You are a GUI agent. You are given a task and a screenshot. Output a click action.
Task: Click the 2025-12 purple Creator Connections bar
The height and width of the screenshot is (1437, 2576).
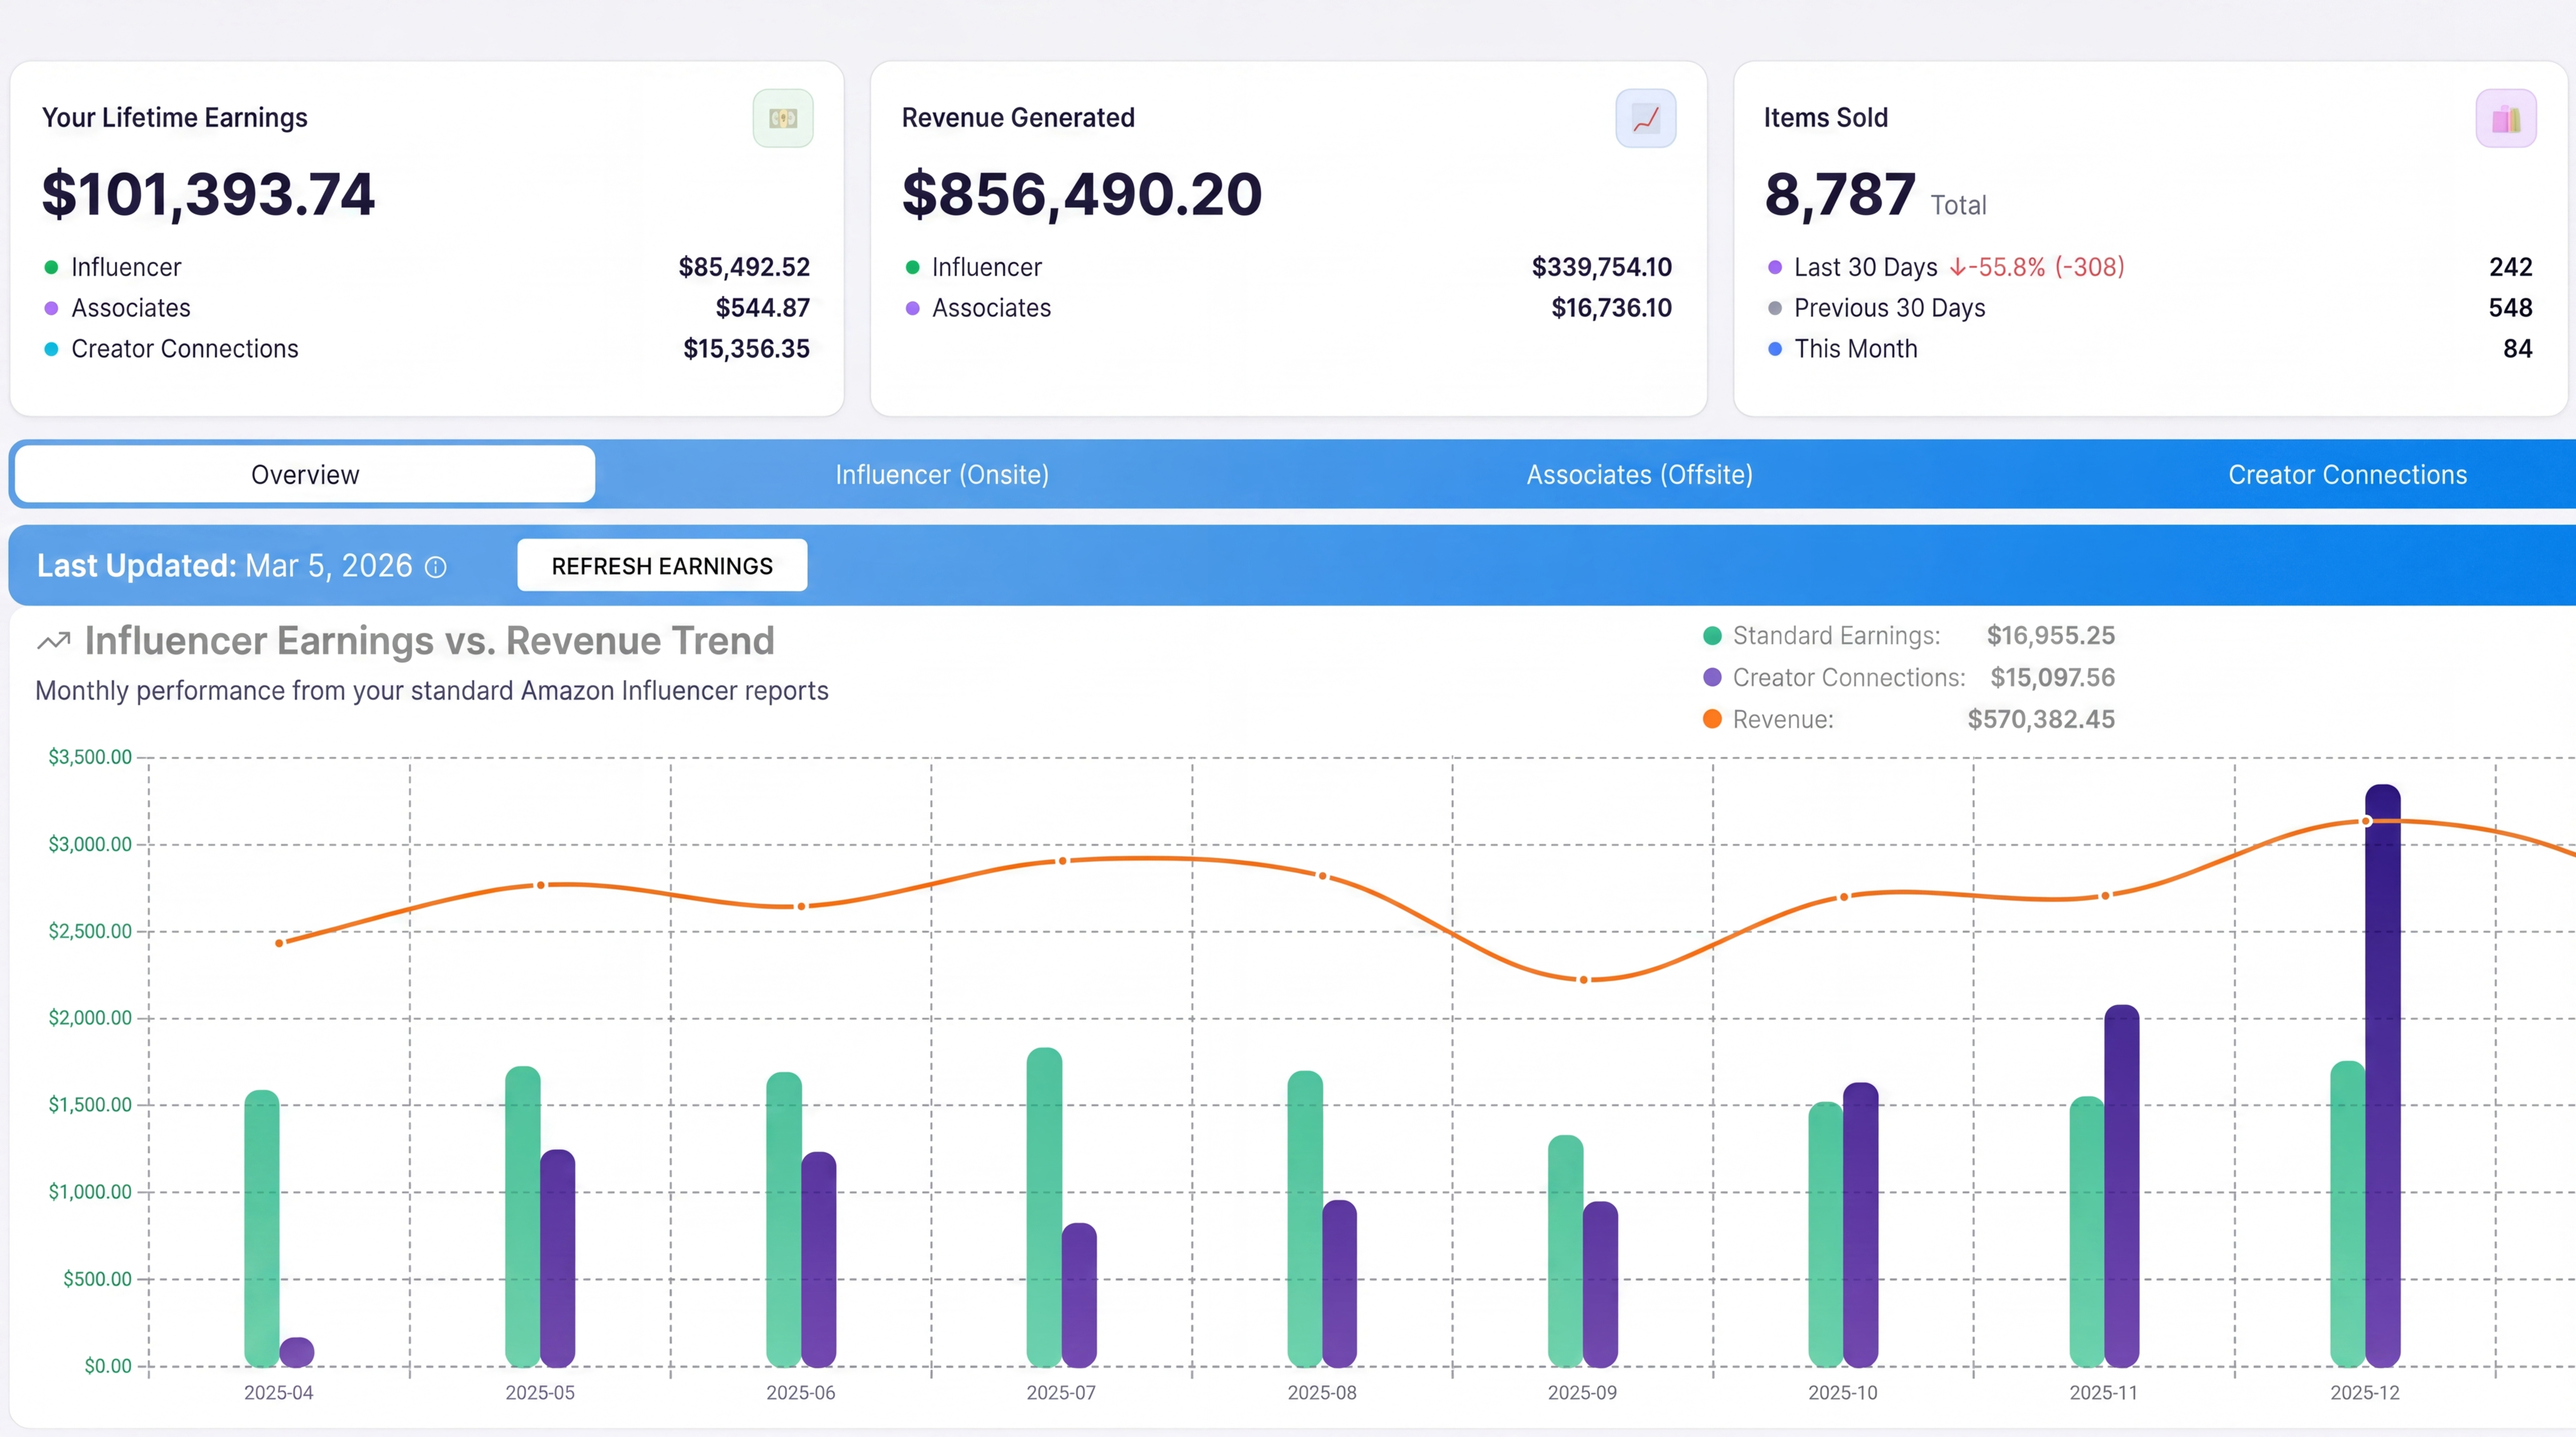coord(2383,1075)
